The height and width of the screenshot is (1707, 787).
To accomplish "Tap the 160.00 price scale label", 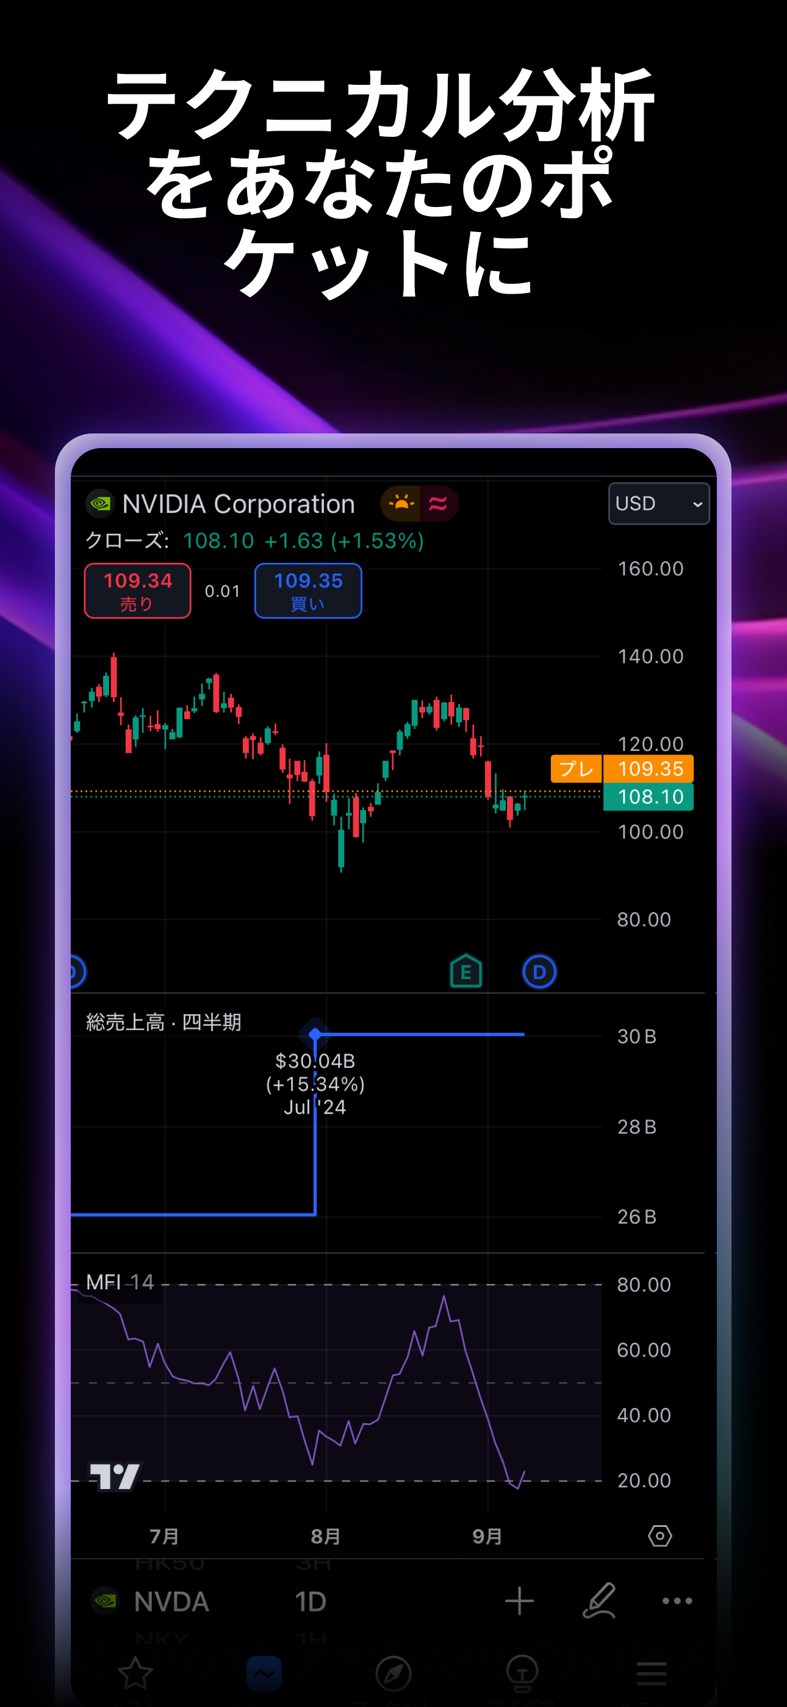I will (x=650, y=568).
